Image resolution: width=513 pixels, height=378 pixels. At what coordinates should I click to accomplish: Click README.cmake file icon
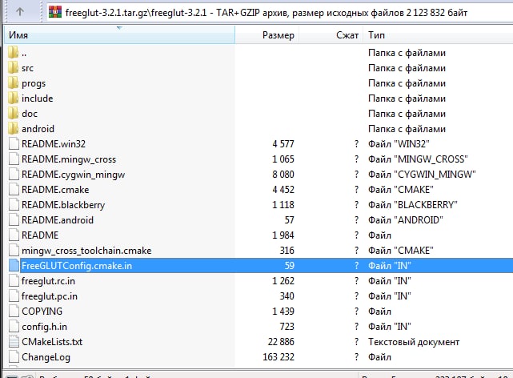[x=14, y=190]
